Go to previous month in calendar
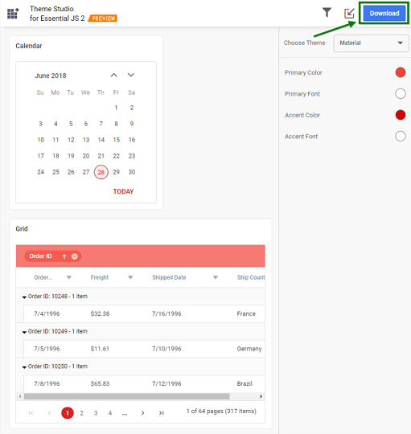 (114, 75)
